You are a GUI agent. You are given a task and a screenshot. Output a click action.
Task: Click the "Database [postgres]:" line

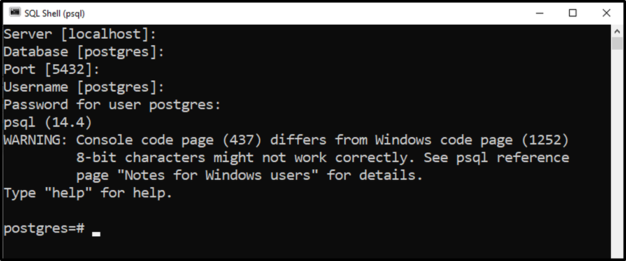coord(84,52)
